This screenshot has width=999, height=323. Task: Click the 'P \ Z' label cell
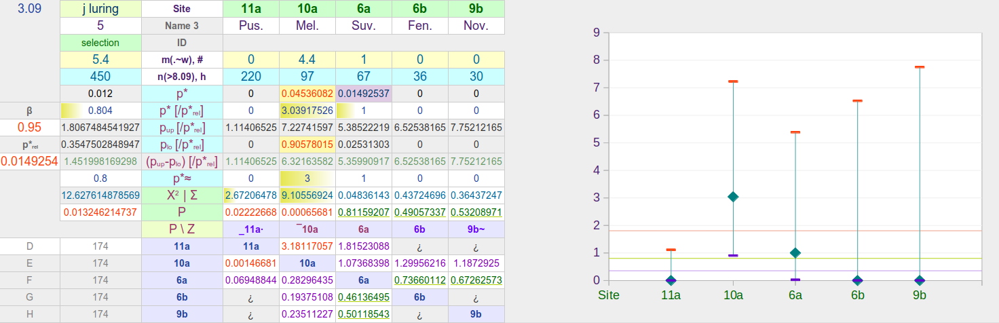pyautogui.click(x=182, y=229)
